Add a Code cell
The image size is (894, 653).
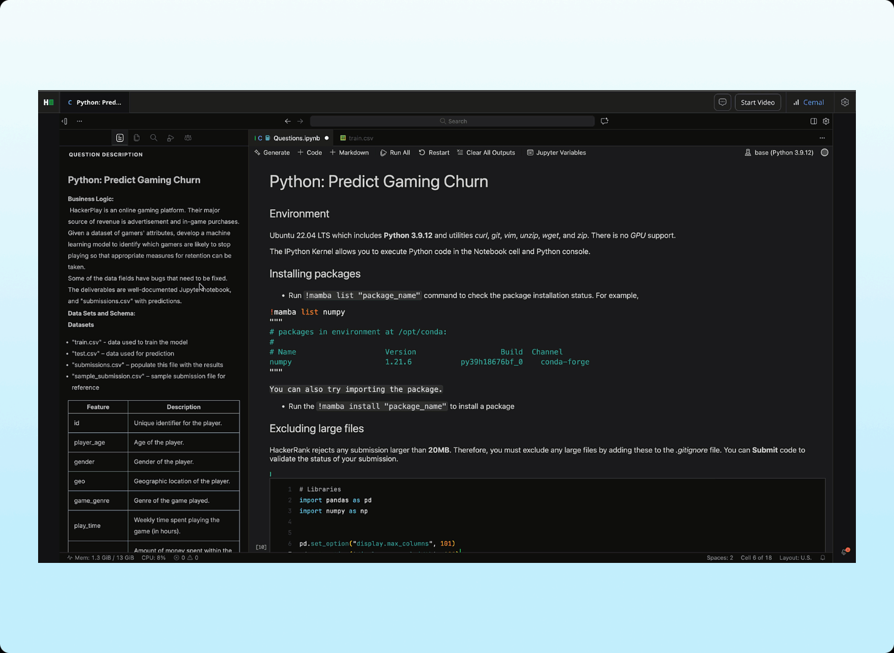click(x=310, y=152)
